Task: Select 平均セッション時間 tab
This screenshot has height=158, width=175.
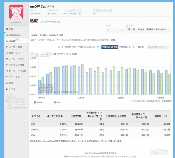Action: click(110, 47)
